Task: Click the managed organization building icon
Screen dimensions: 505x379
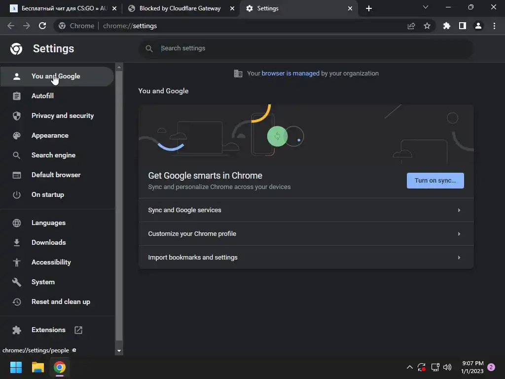Action: [238, 74]
